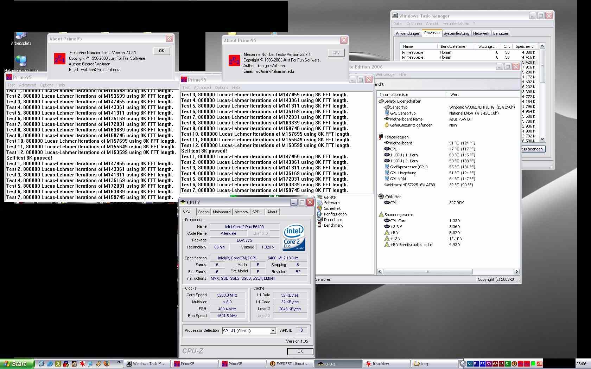The height and width of the screenshot is (369, 591).
Task: Click the Task Manager process list scrollbar down arrow
Action: (542, 139)
